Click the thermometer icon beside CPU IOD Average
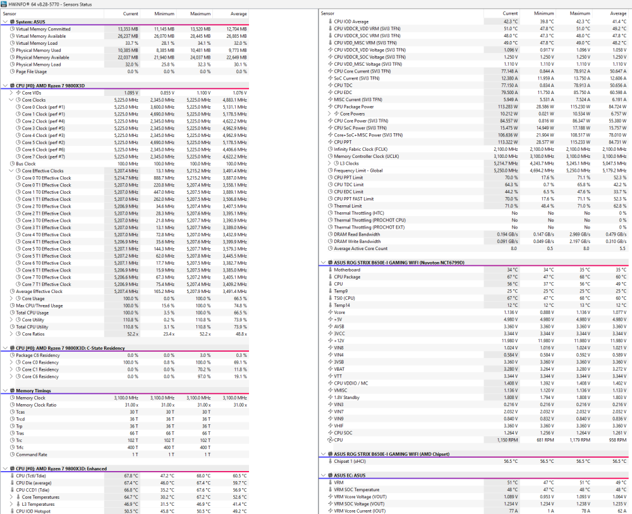The height and width of the screenshot is (514, 632). tap(330, 21)
